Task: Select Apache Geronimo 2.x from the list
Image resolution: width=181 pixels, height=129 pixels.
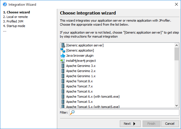Action: coord(81,71)
